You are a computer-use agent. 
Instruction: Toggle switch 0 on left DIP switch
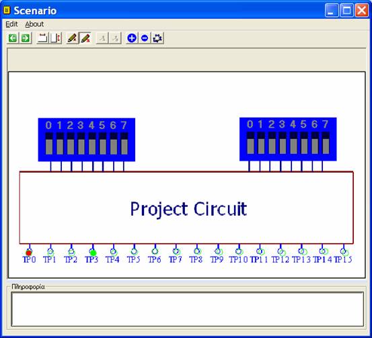click(49, 144)
